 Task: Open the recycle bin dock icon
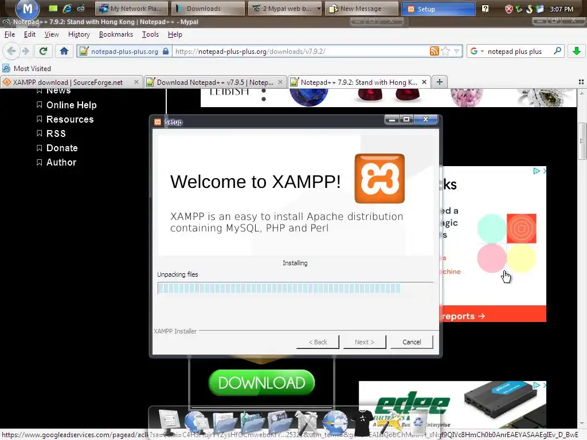(x=418, y=422)
